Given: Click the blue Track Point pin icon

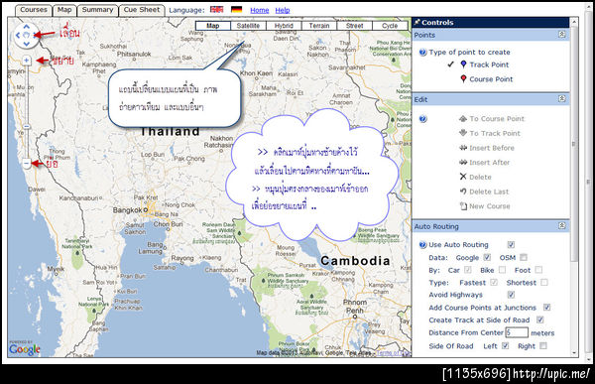Looking at the screenshot, I should (463, 64).
